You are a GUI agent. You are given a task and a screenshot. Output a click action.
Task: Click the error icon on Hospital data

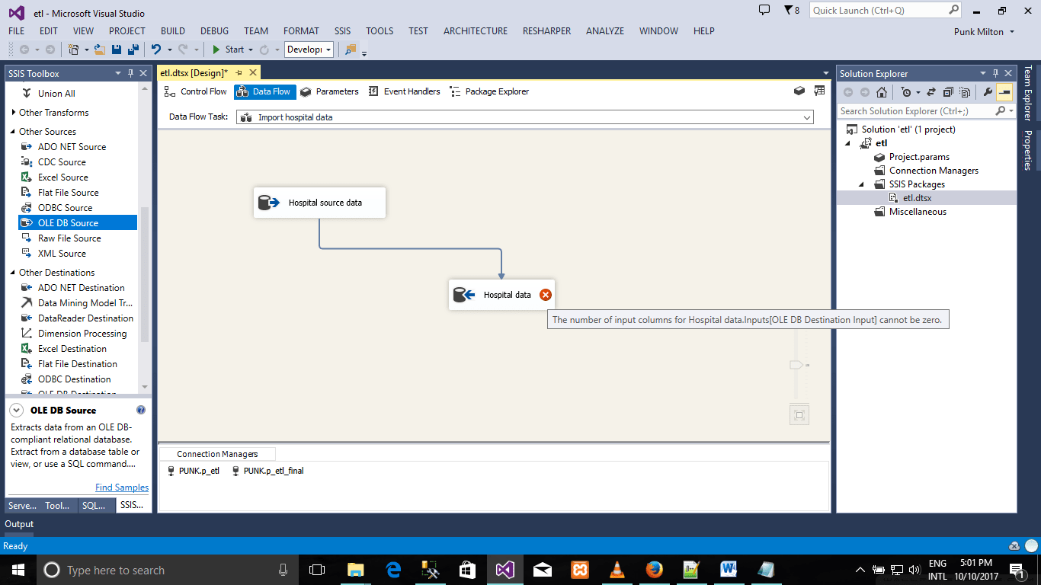[x=546, y=294]
